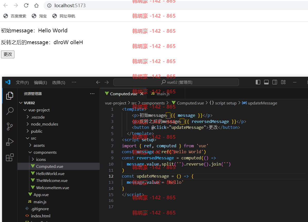The height and width of the screenshot is (222, 308).
Task: Open the 百度搜索 bookmark
Action: click(15, 16)
